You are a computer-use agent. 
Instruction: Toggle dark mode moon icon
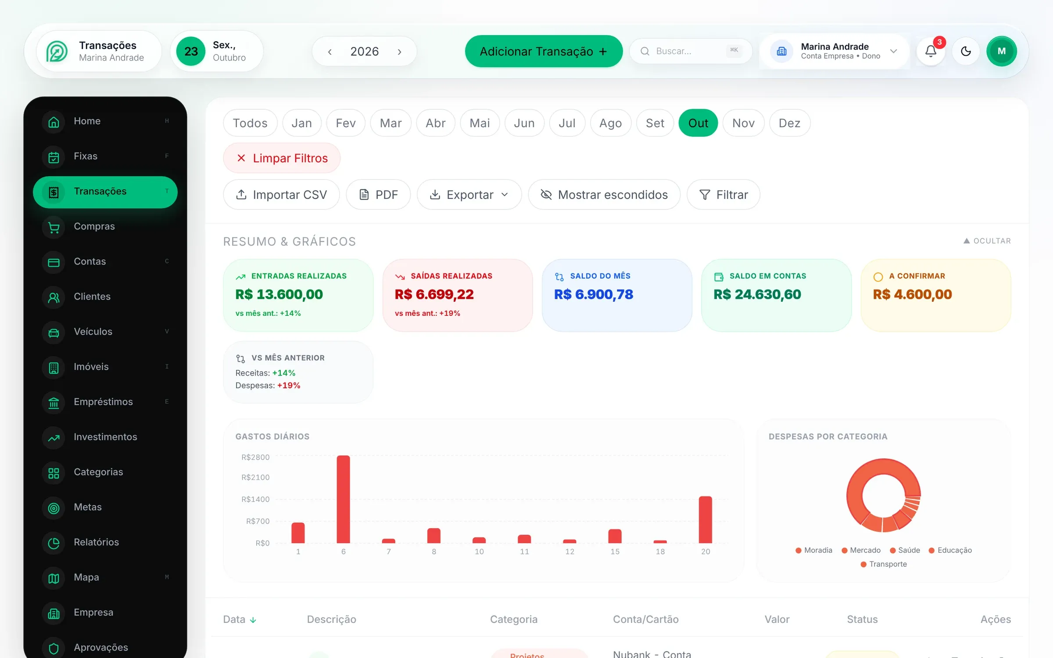click(966, 51)
